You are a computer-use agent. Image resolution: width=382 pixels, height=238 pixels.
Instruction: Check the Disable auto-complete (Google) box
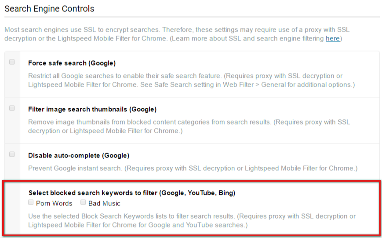coord(12,154)
